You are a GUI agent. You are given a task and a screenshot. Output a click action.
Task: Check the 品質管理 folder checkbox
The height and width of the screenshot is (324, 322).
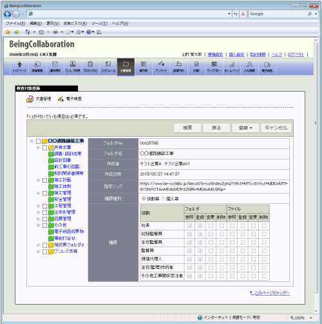pyautogui.click(x=44, y=219)
